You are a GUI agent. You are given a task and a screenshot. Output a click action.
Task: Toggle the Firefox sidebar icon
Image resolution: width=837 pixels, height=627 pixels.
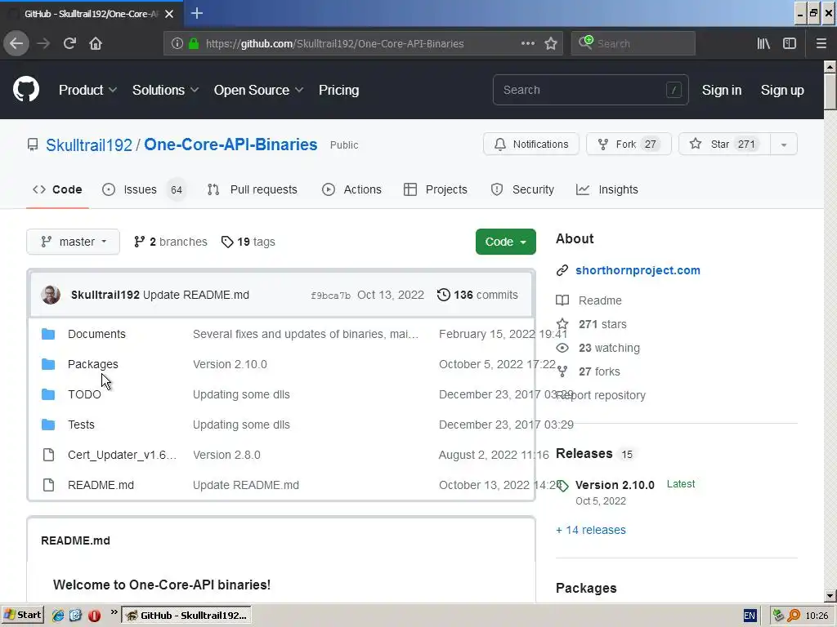pos(790,43)
